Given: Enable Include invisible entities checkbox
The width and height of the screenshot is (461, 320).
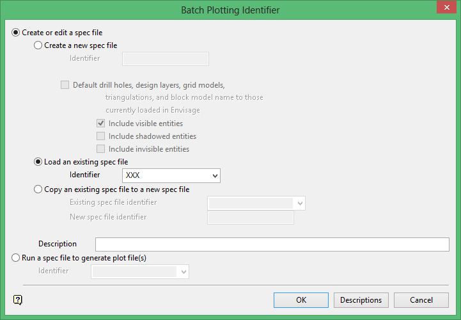Looking at the screenshot, I should 101,149.
